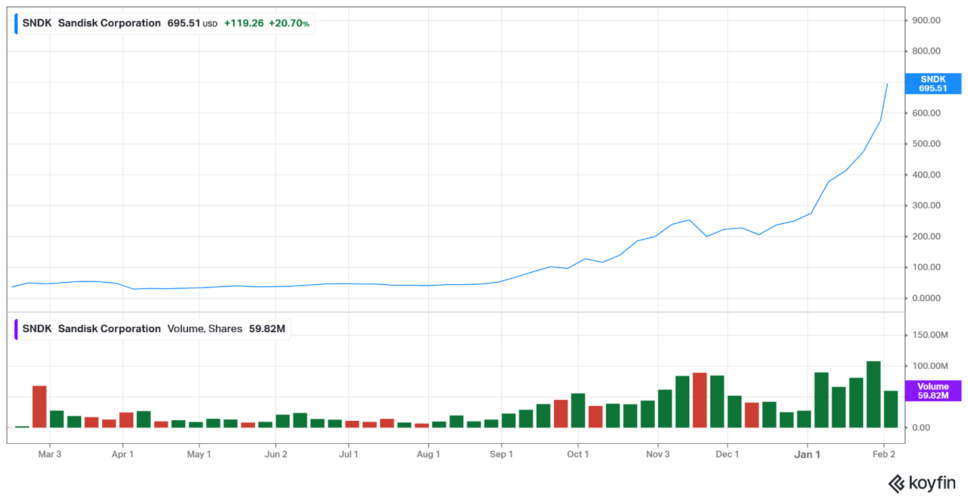Click the 695.51 price value in legend
968x500 pixels.
click(x=183, y=23)
